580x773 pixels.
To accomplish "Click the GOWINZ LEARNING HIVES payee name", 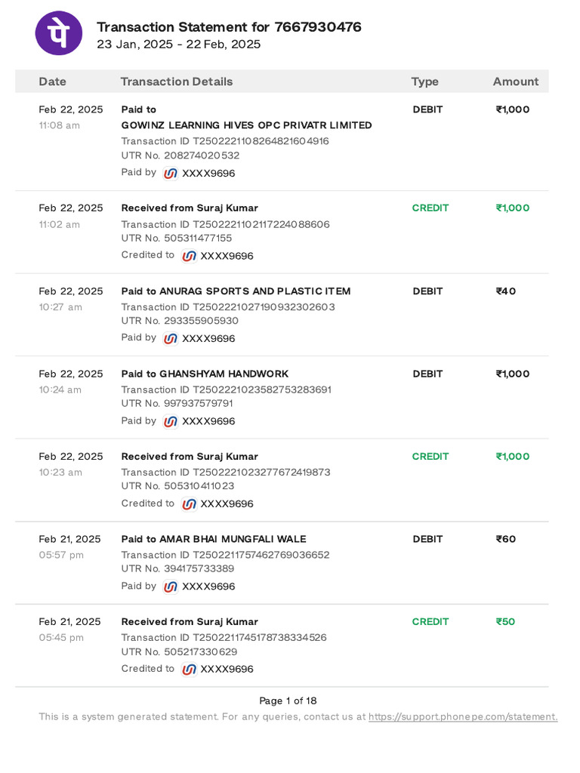I will (x=246, y=125).
